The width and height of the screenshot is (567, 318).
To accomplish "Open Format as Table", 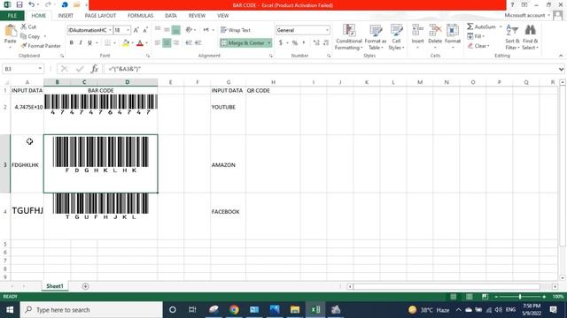I will tap(376, 37).
